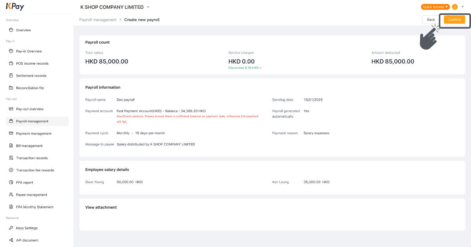Viewport: 471px width, 247px height.
Task: Open the info icon near Quick access
Action: [x=456, y=7]
